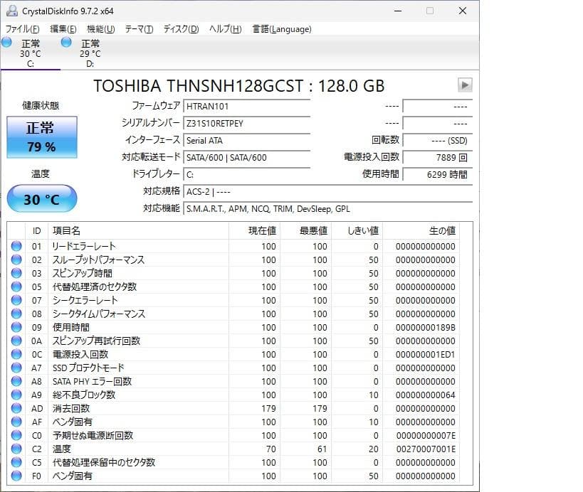Click the indicator for SSDプロテクトモード
The height and width of the screenshot is (492, 583).
[x=16, y=368]
